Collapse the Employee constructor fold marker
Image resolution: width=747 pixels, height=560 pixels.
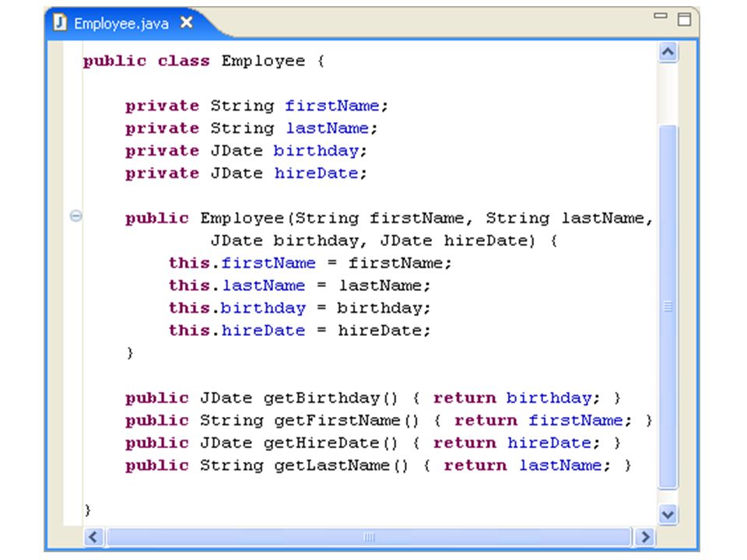[75, 215]
